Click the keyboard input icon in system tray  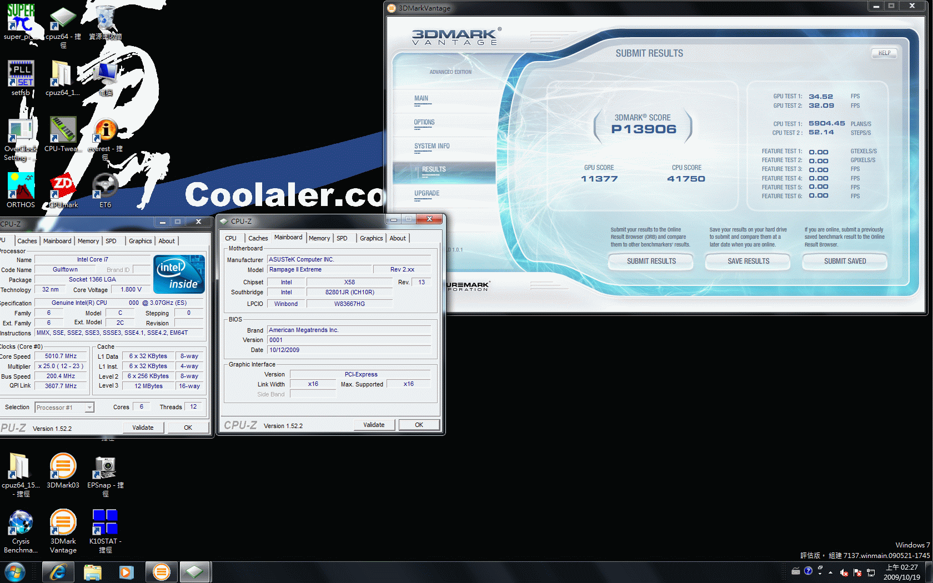(x=796, y=571)
